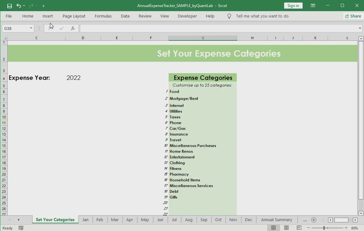Switch to Page Break Preview icon

click(299, 228)
